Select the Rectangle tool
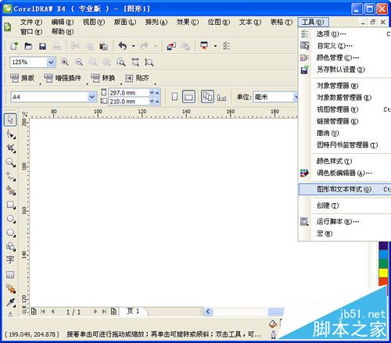 pyautogui.click(x=11, y=205)
